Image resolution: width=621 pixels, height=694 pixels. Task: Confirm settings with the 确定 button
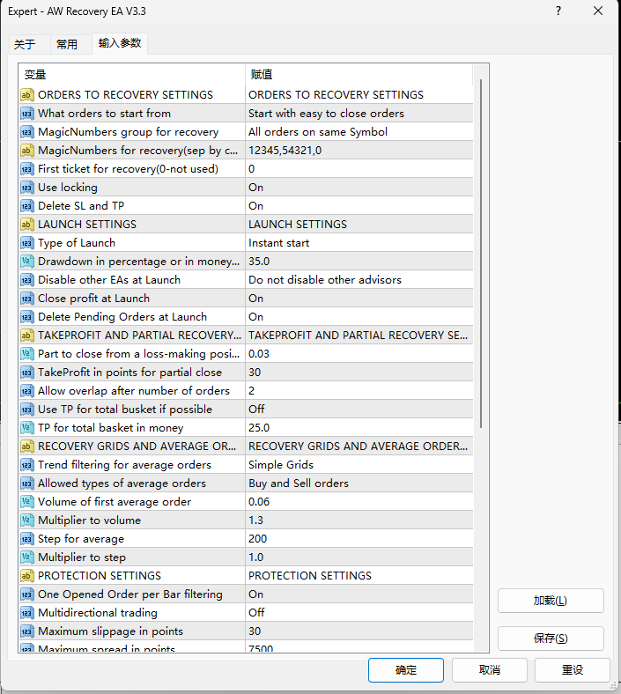coord(406,670)
